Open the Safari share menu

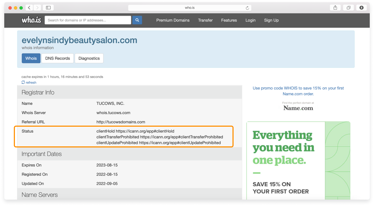335,8
